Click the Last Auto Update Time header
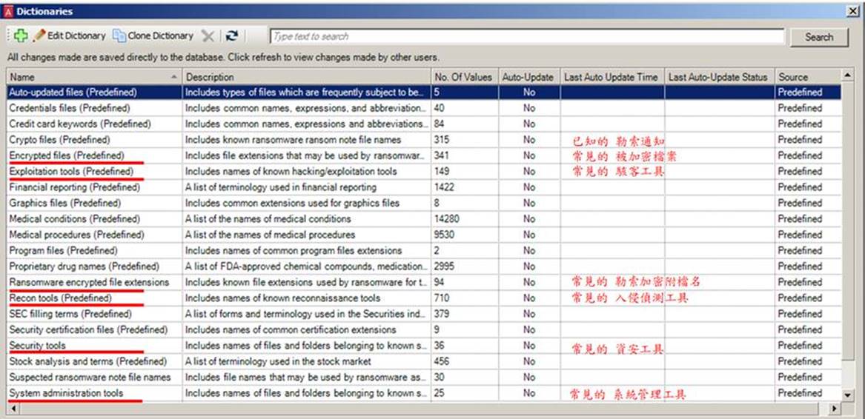This screenshot has height=419, width=865. (611, 77)
